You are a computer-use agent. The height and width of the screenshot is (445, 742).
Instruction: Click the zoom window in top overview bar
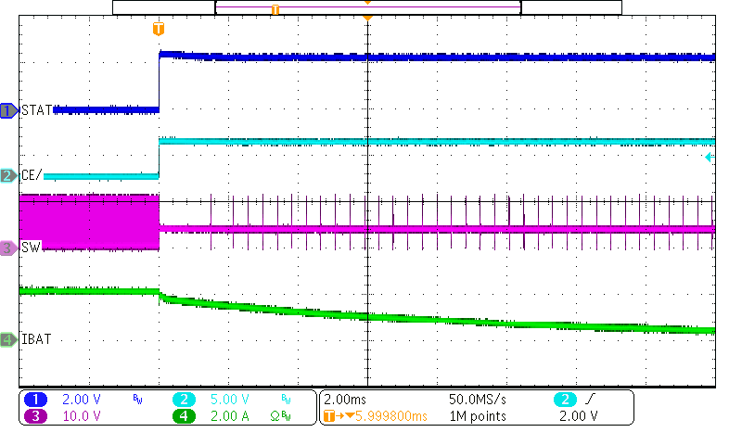coord(367,7)
